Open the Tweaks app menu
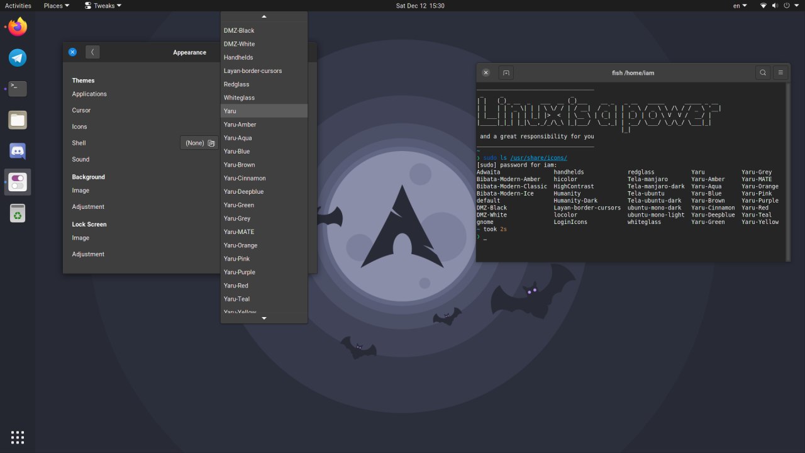This screenshot has height=453, width=805. click(x=103, y=6)
